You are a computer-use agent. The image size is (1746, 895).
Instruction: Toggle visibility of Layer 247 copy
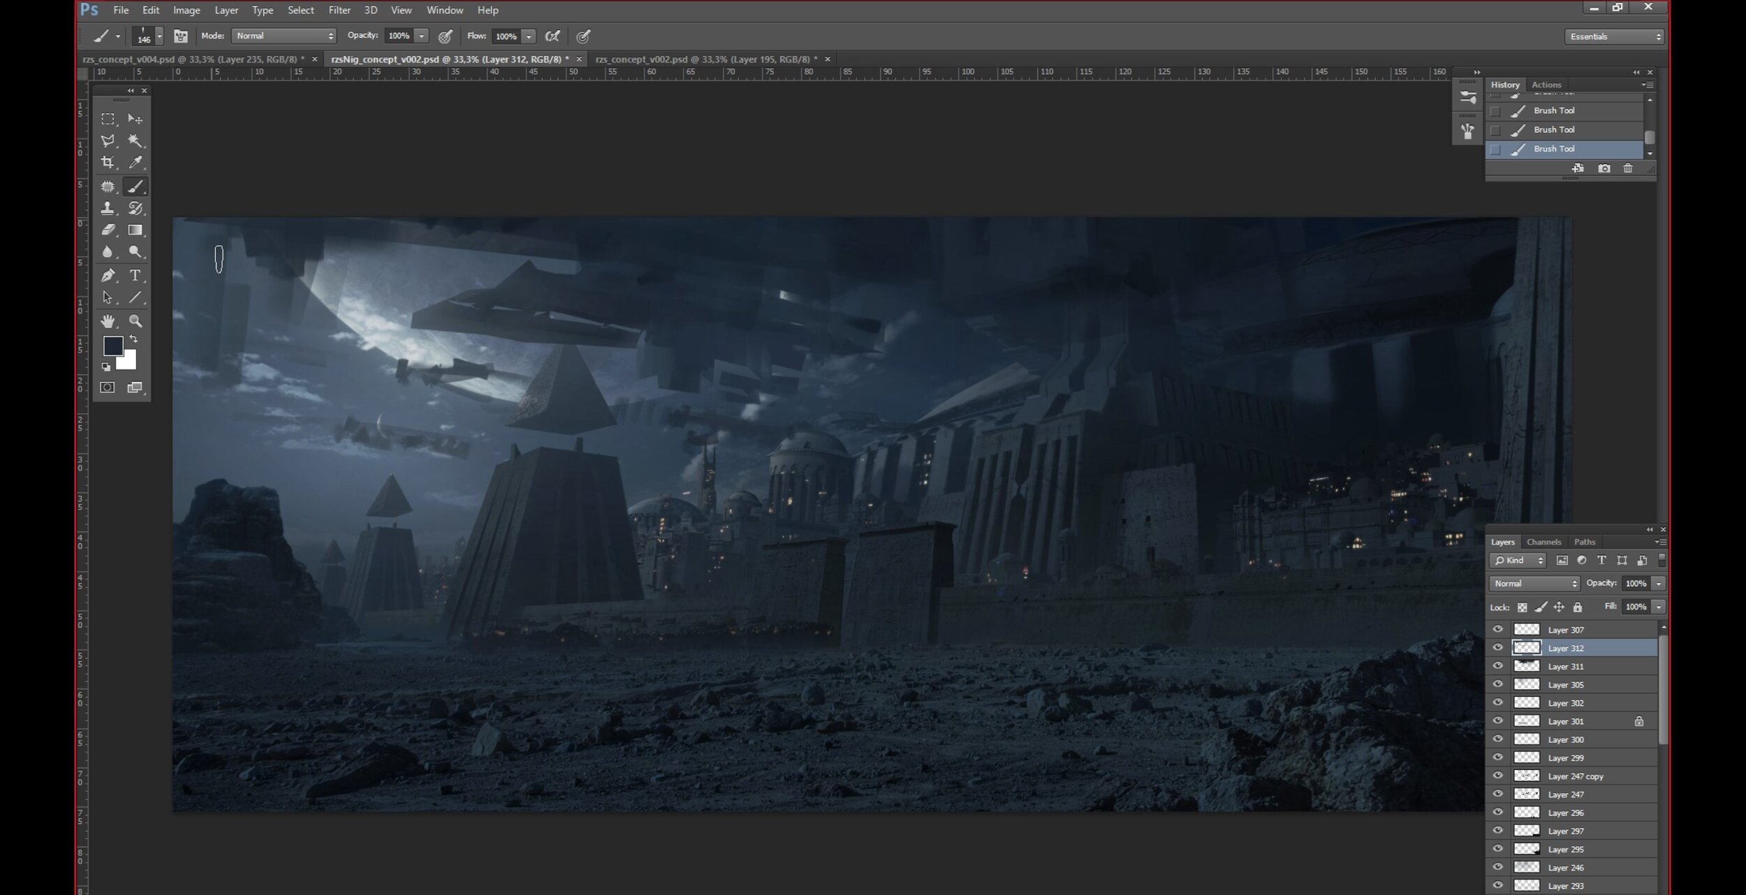pyautogui.click(x=1497, y=776)
